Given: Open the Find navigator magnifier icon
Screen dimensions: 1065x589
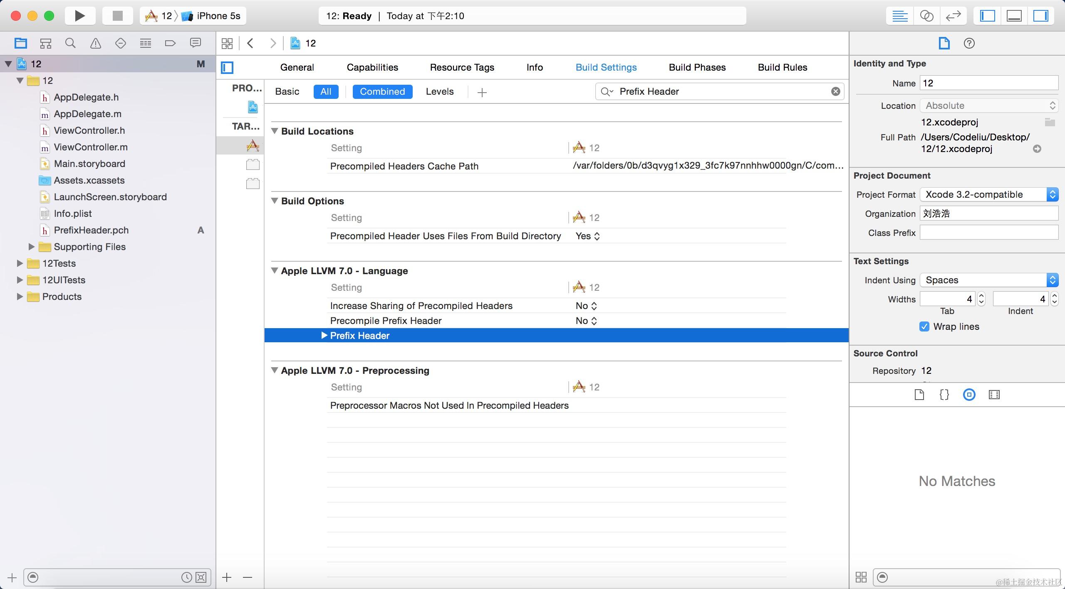Looking at the screenshot, I should point(70,43).
